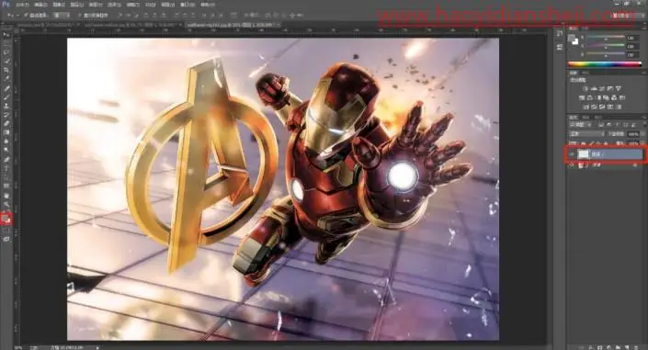
Task: Select the Crop tool
Action: (x=6, y=70)
